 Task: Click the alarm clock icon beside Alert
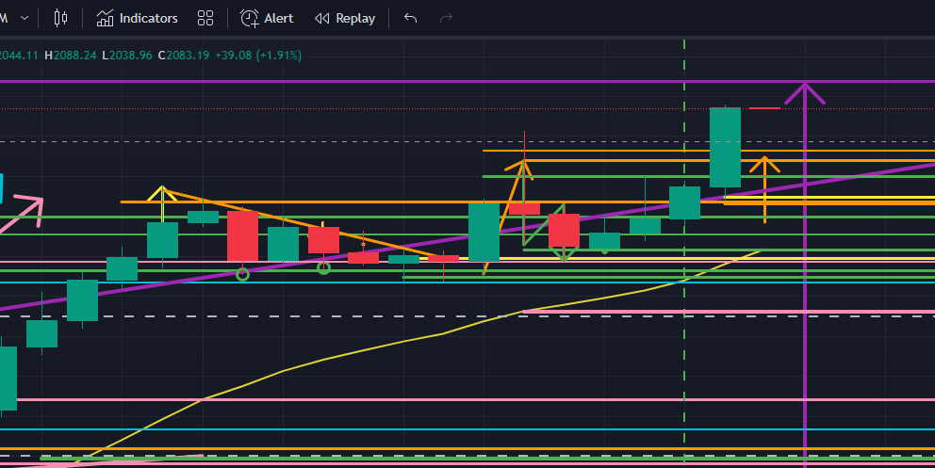point(249,18)
